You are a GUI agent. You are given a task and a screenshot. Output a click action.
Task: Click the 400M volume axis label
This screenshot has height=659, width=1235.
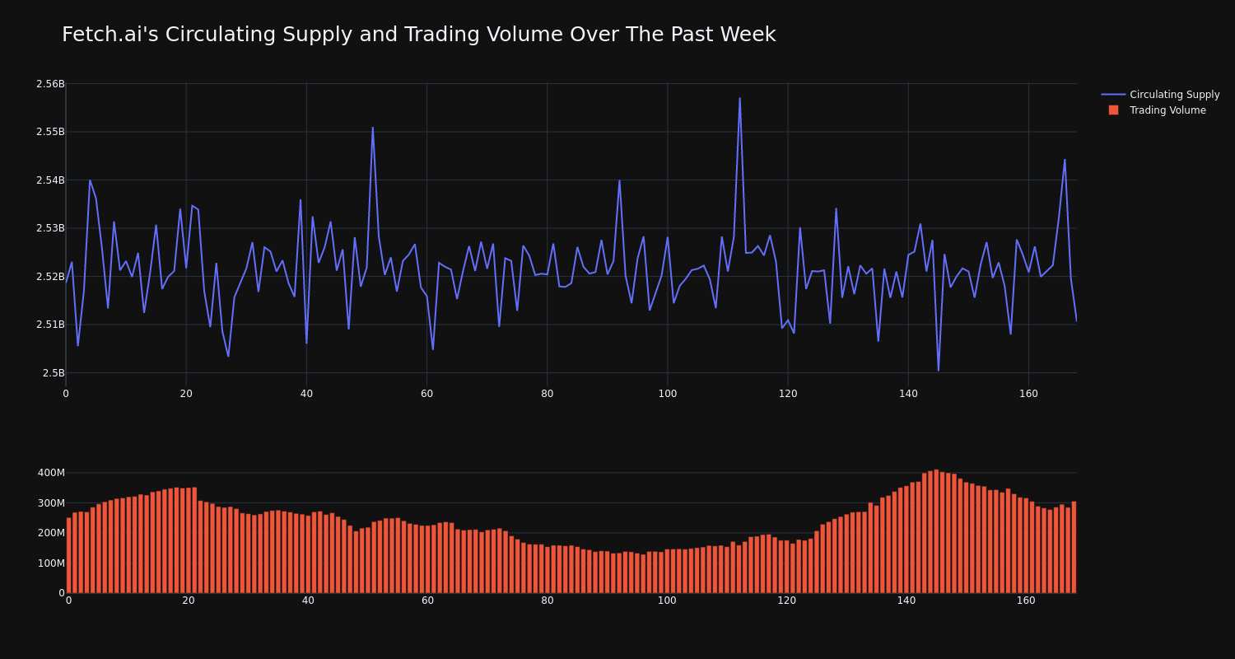point(50,473)
